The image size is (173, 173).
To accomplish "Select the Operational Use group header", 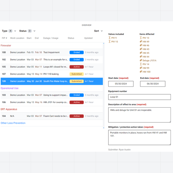I will point(9,88).
